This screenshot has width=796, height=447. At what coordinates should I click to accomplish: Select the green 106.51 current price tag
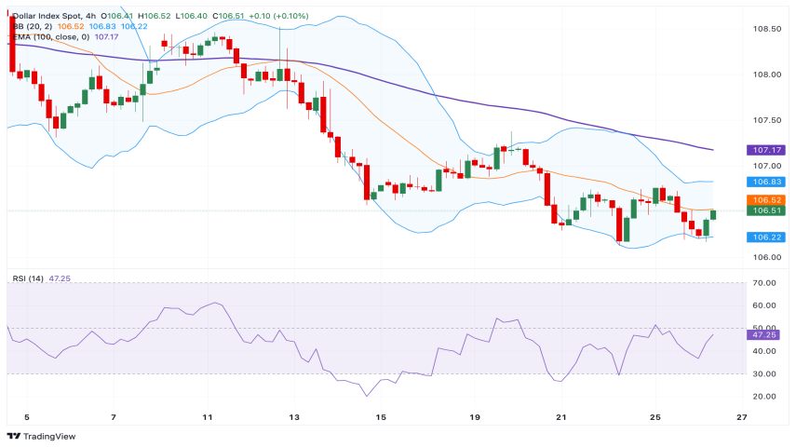click(765, 210)
